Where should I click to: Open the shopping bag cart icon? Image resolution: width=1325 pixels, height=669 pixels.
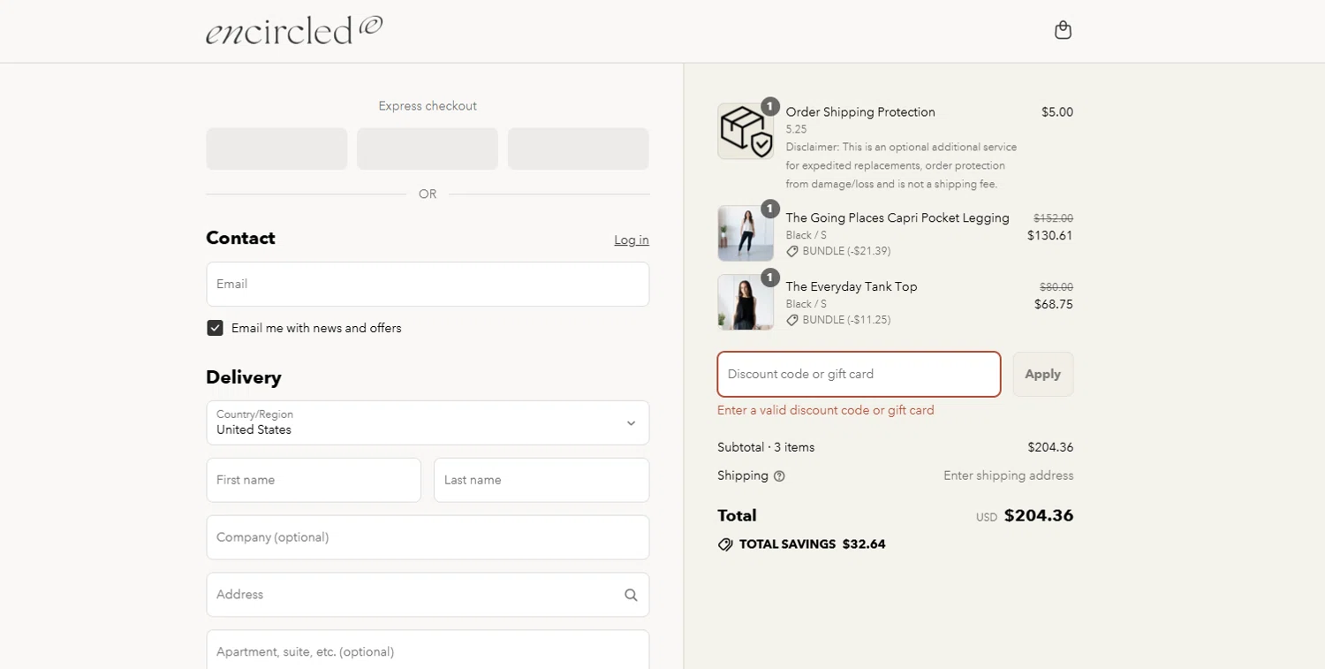1063,30
